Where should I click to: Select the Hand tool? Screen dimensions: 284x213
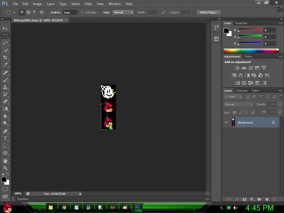coord(5,161)
